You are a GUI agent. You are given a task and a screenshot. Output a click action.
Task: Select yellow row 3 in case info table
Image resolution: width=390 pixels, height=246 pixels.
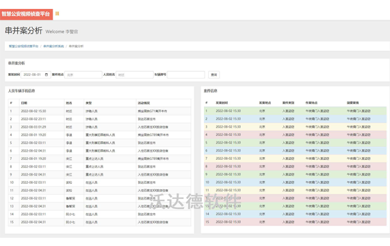click(x=295, y=126)
